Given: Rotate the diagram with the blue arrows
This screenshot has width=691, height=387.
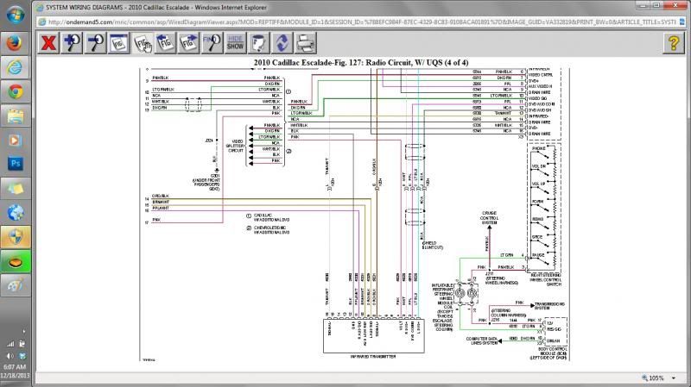Looking at the screenshot, I should [282, 43].
